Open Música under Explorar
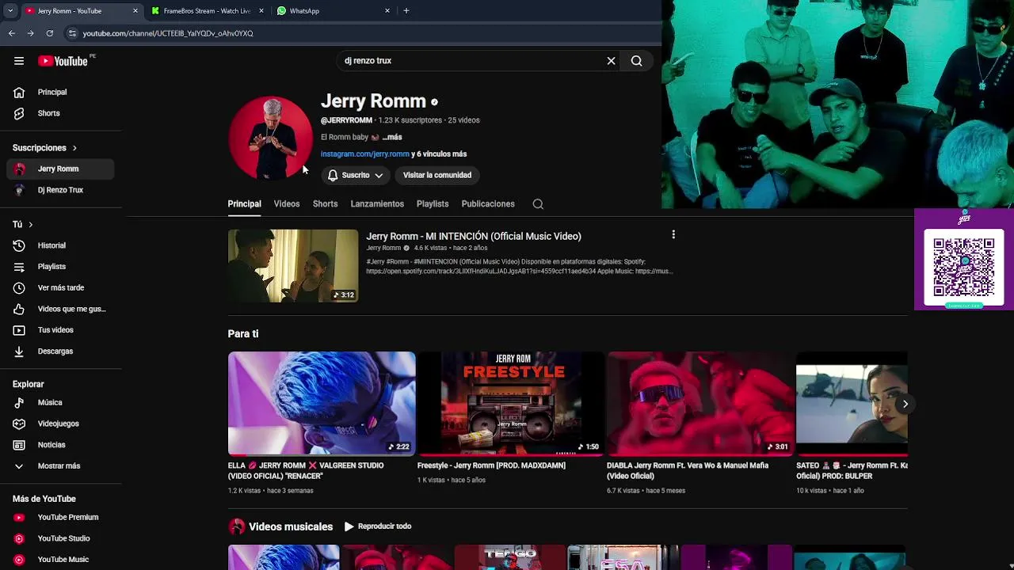Image resolution: width=1014 pixels, height=570 pixels. (x=61, y=402)
